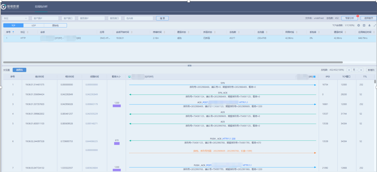Click the 搜索 search button
The height and width of the screenshot is (172, 377).
(x=162, y=18)
